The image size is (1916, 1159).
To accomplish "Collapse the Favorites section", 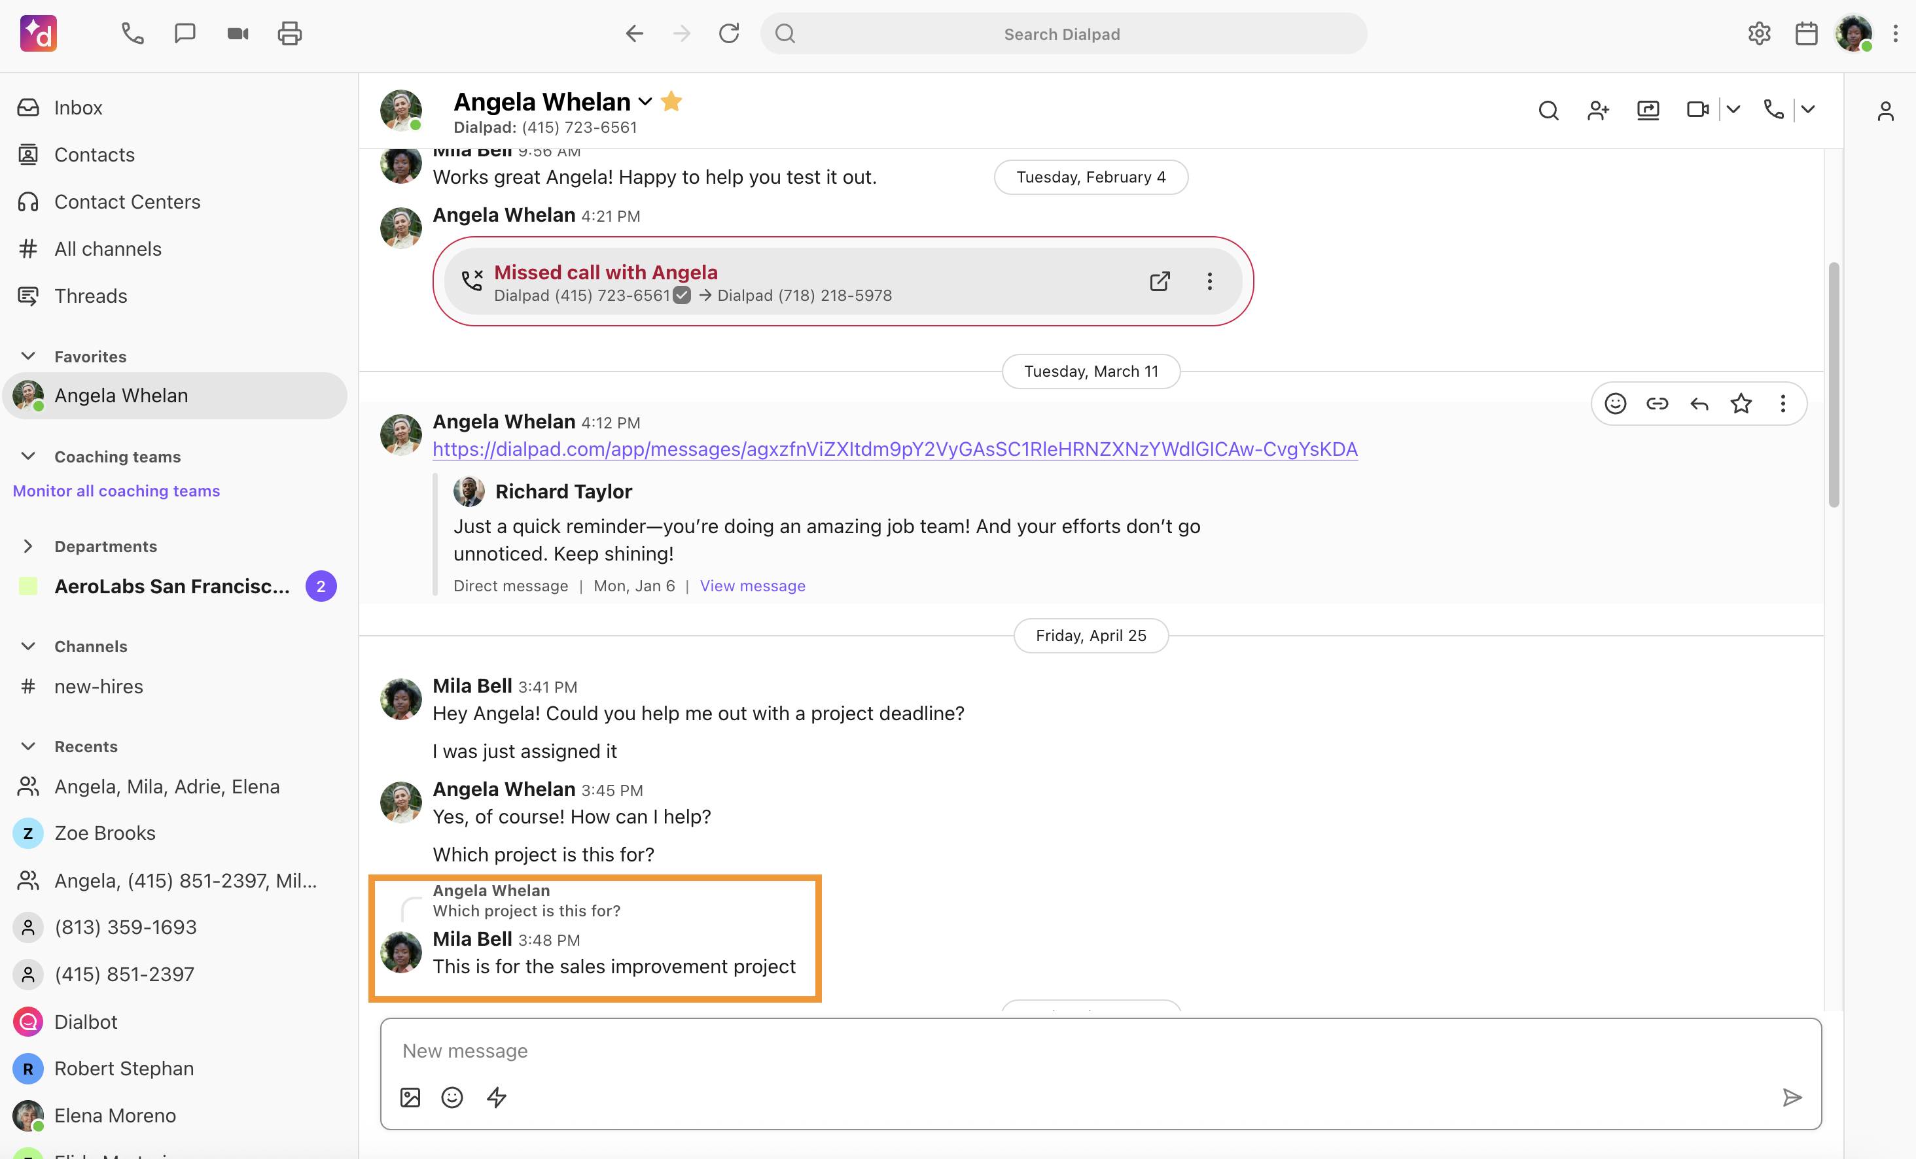I will [28, 356].
